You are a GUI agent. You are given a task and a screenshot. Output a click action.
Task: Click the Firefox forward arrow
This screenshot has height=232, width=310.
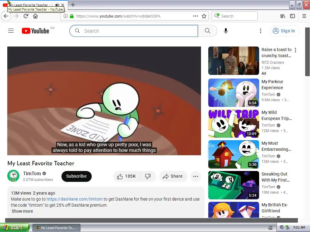tap(16, 16)
